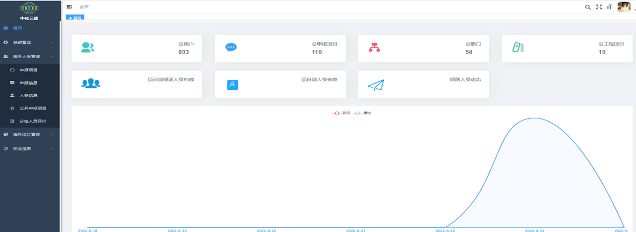Click the 总用户 users icon

pyautogui.click(x=88, y=48)
